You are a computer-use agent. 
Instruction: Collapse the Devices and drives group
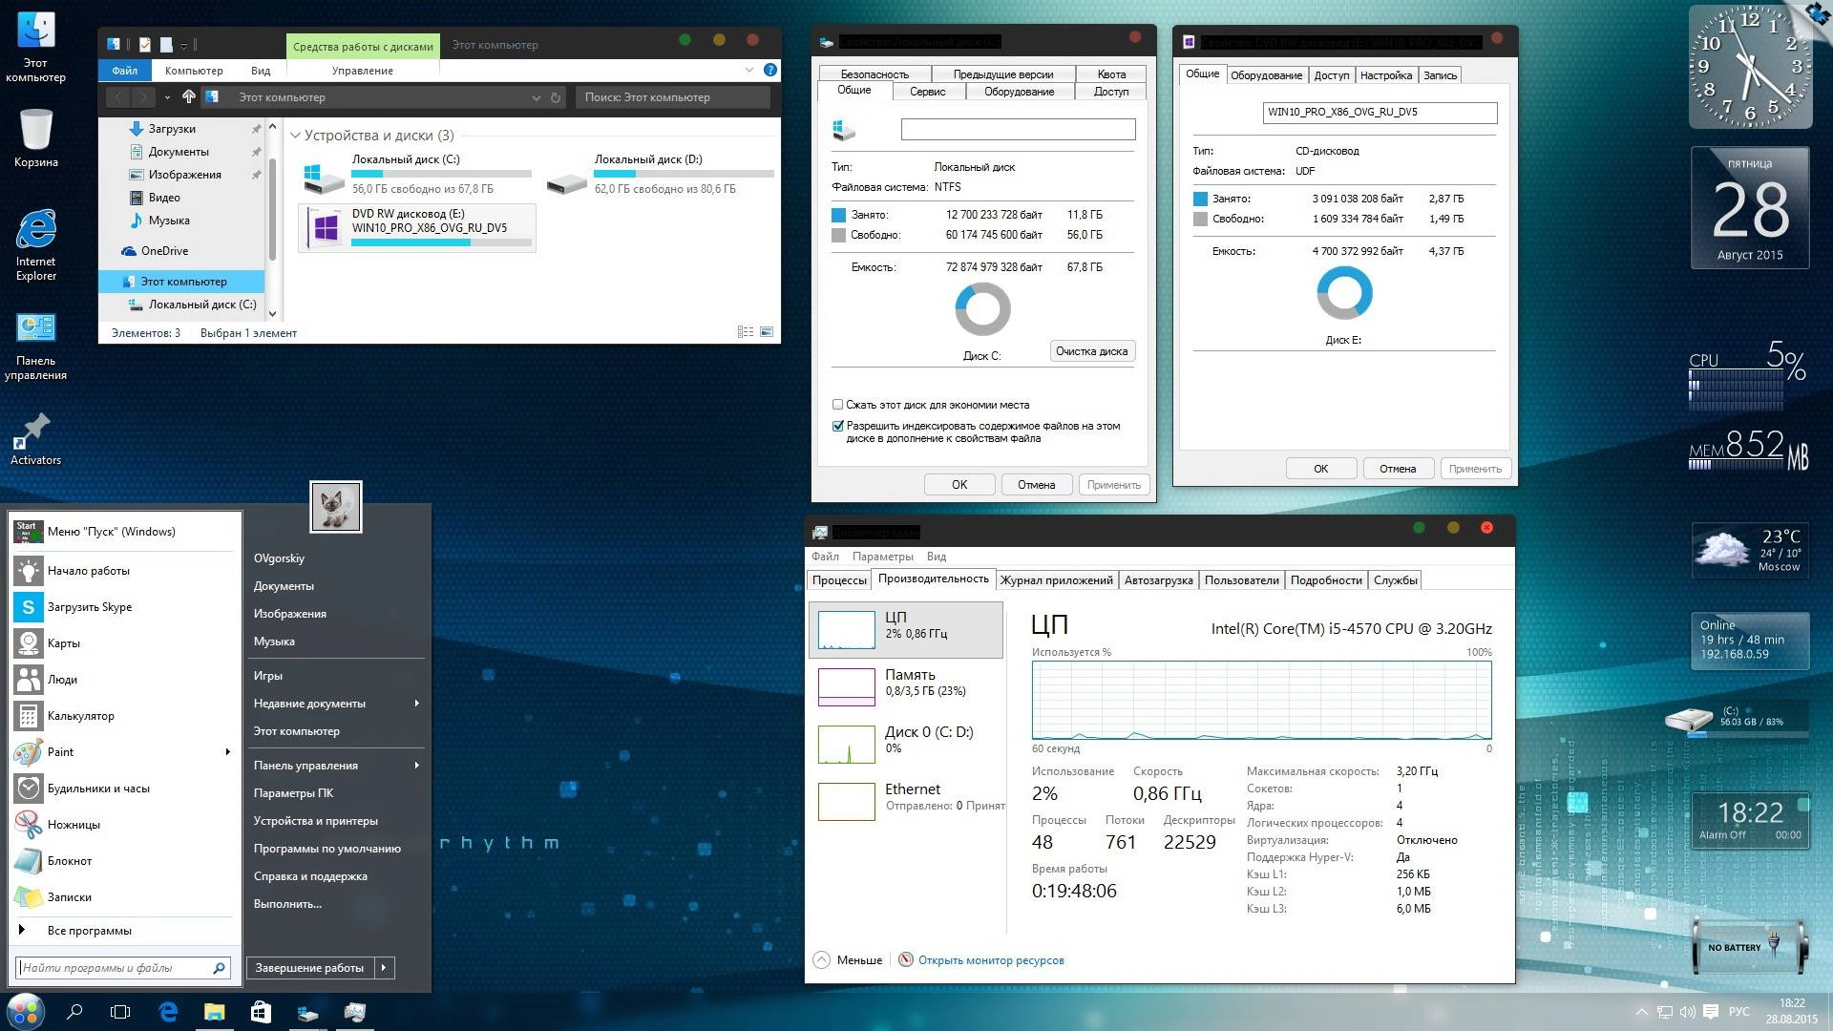coord(296,136)
